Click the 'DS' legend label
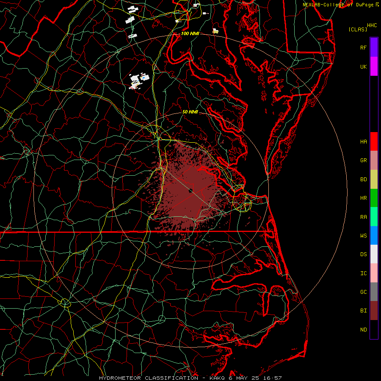This screenshot has width=381, height=381. click(363, 254)
